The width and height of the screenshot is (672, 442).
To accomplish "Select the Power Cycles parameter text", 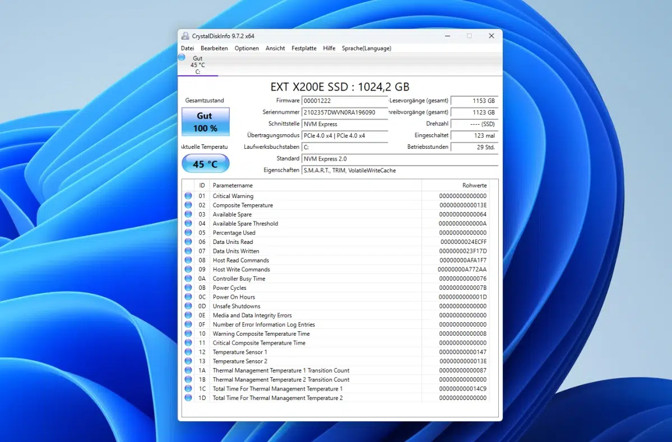I will click(x=229, y=288).
